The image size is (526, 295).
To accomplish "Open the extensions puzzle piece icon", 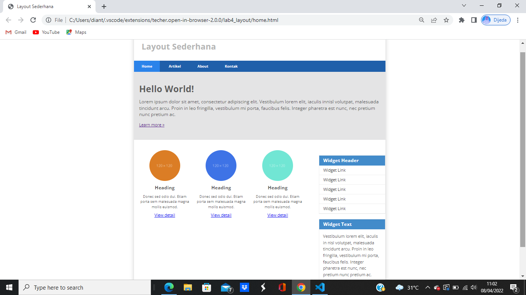I will click(x=461, y=20).
